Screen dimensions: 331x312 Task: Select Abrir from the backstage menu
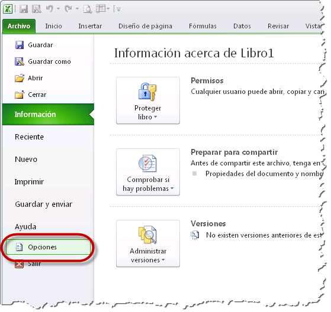pyautogui.click(x=36, y=78)
